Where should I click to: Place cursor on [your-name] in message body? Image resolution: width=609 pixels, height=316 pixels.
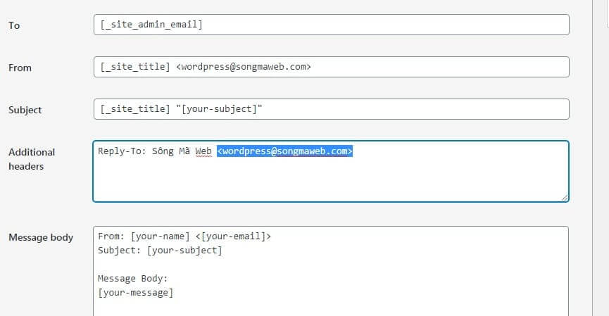point(161,236)
